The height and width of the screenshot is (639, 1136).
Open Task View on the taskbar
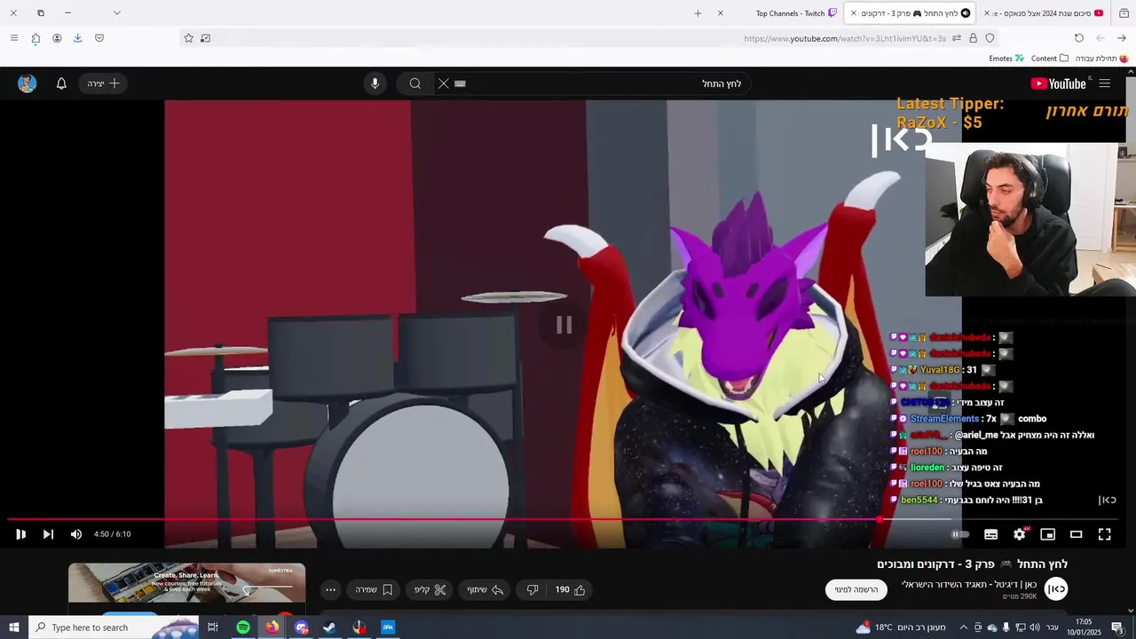(213, 627)
